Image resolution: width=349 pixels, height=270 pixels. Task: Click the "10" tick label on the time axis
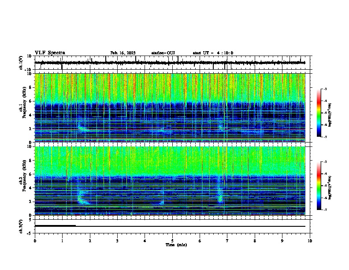(310, 241)
